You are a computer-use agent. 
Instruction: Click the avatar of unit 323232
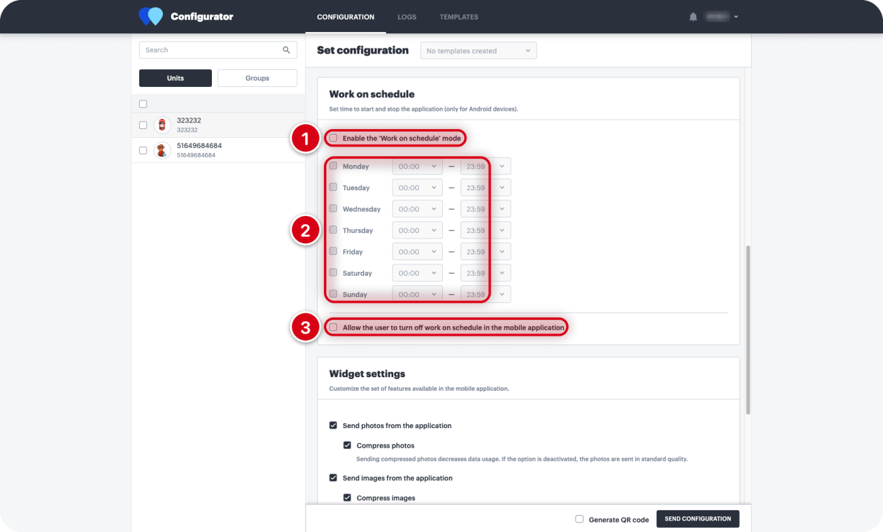coord(162,125)
